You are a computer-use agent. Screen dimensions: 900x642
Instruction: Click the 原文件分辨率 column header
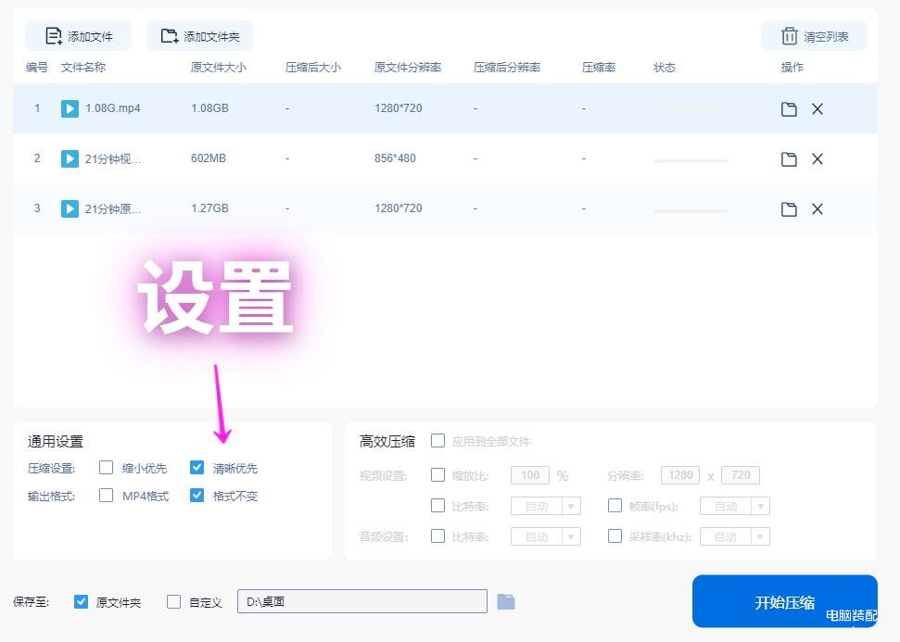(x=408, y=67)
